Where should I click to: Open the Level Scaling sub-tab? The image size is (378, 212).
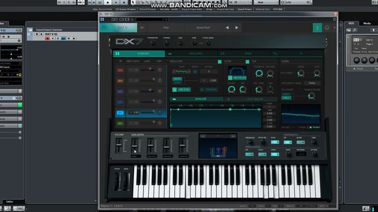(250, 99)
